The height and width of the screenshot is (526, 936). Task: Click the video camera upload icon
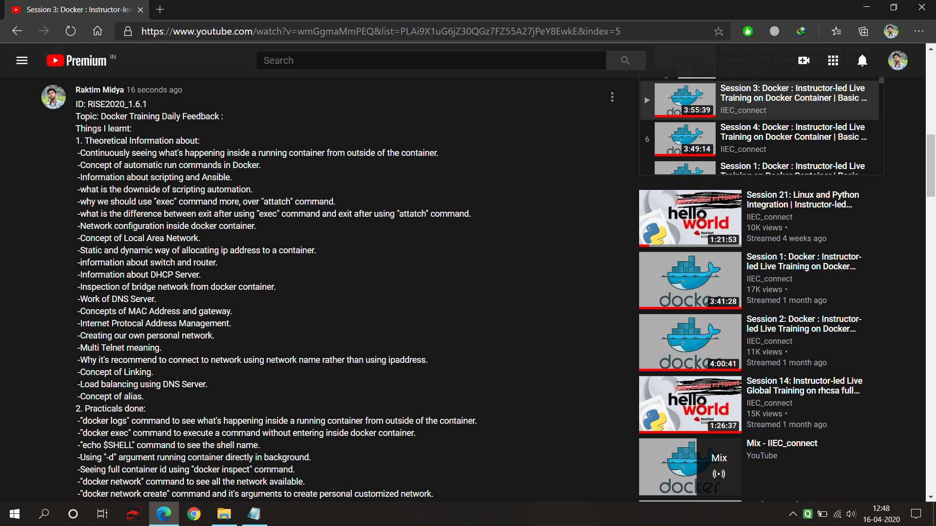(803, 60)
